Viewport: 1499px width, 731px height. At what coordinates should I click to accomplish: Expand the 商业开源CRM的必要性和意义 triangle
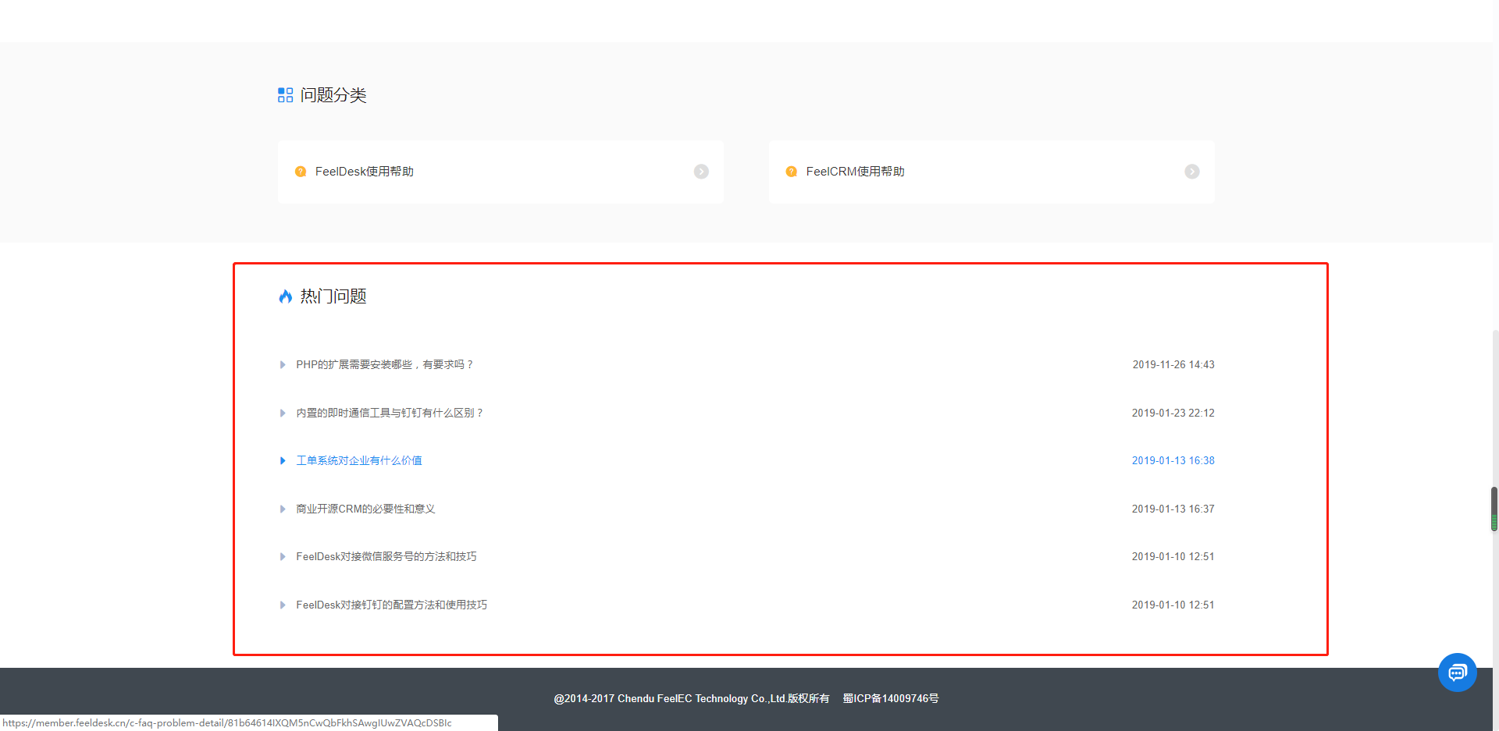tap(283, 509)
